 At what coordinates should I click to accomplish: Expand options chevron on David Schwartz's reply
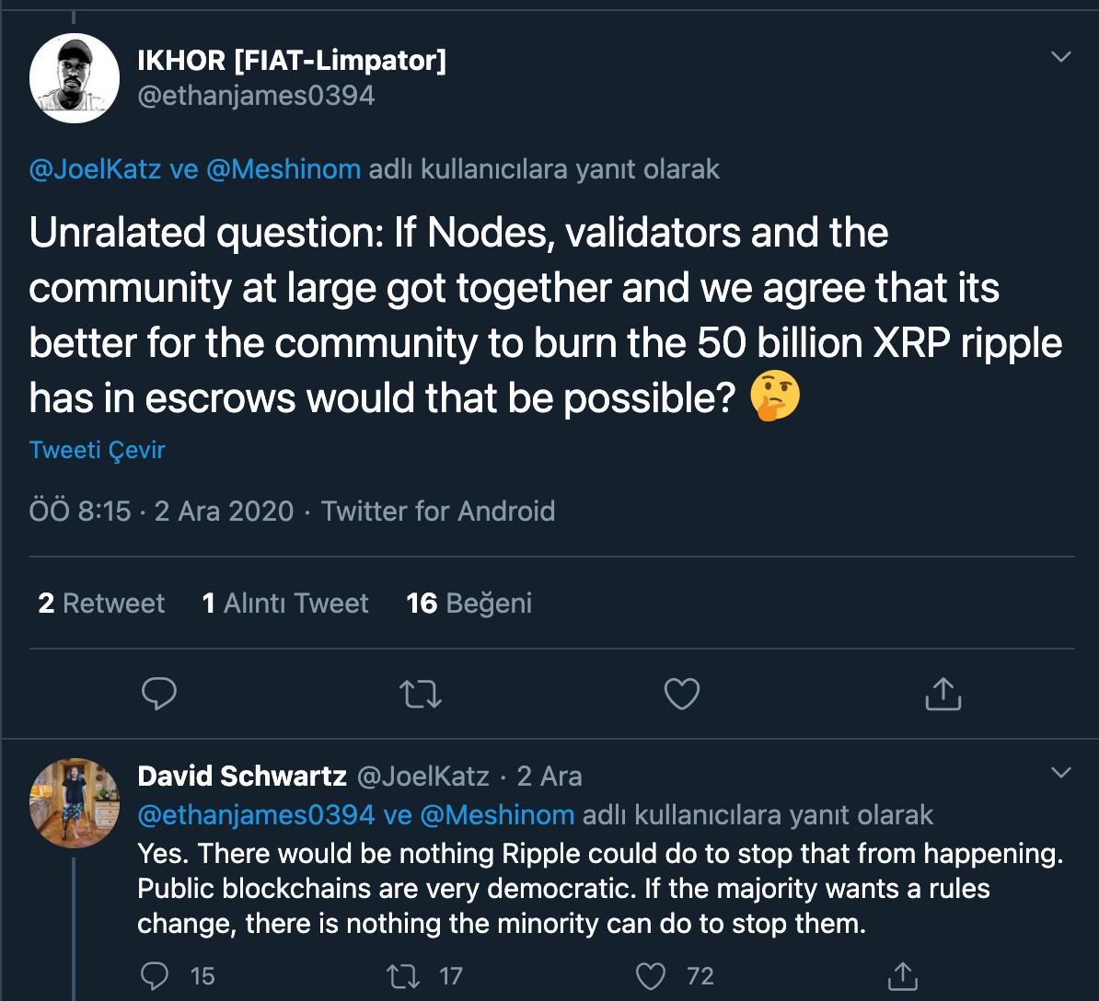coord(1060,773)
